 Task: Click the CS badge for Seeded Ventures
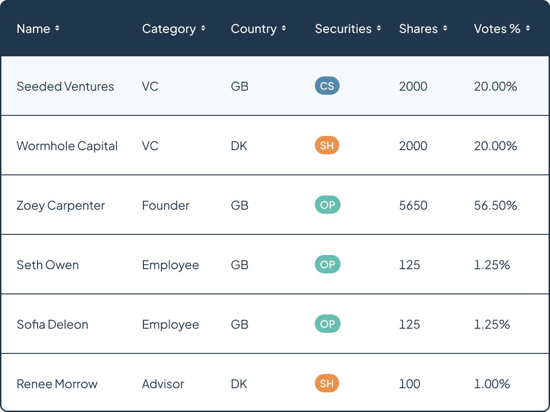[x=327, y=86]
